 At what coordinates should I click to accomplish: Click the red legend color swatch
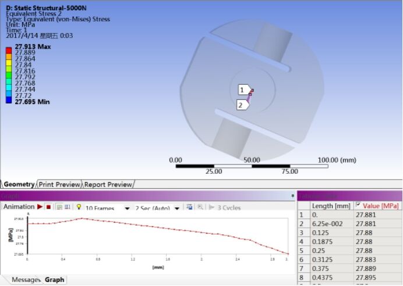click(9, 51)
